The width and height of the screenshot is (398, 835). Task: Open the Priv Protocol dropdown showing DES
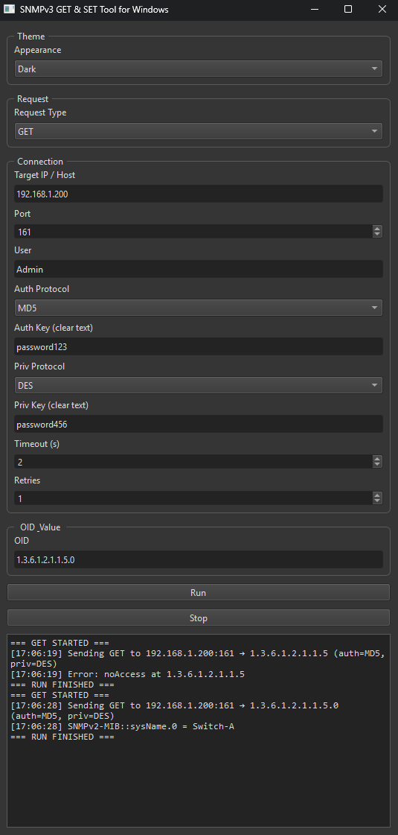pyautogui.click(x=198, y=385)
